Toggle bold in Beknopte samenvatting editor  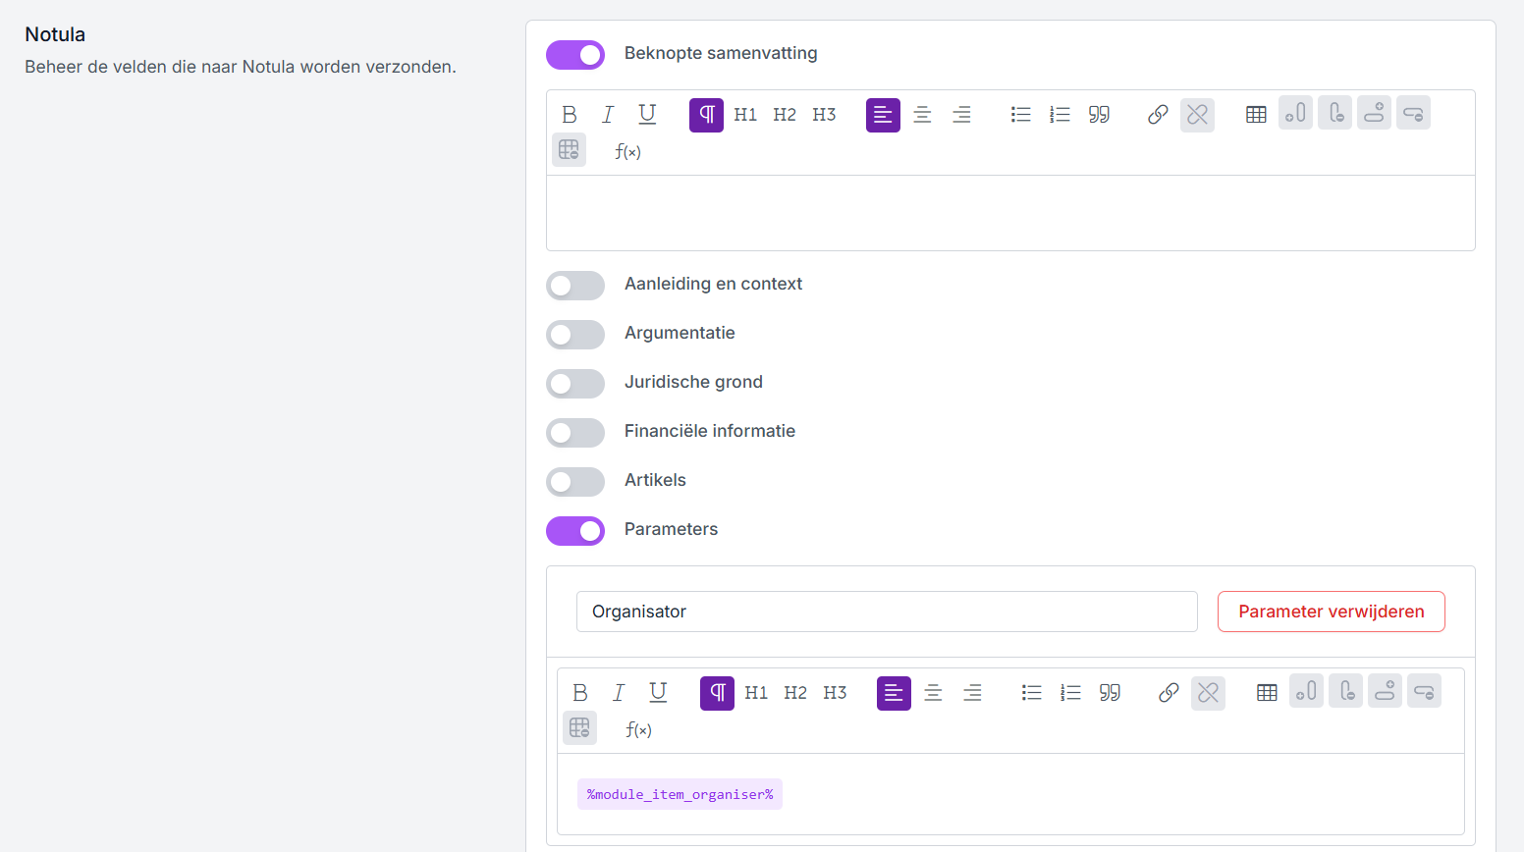[x=570, y=115]
